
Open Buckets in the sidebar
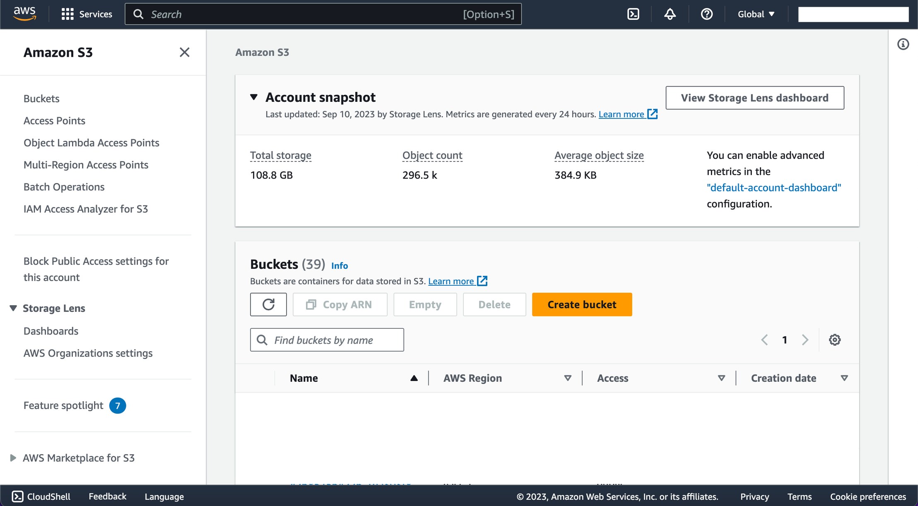pyautogui.click(x=41, y=99)
